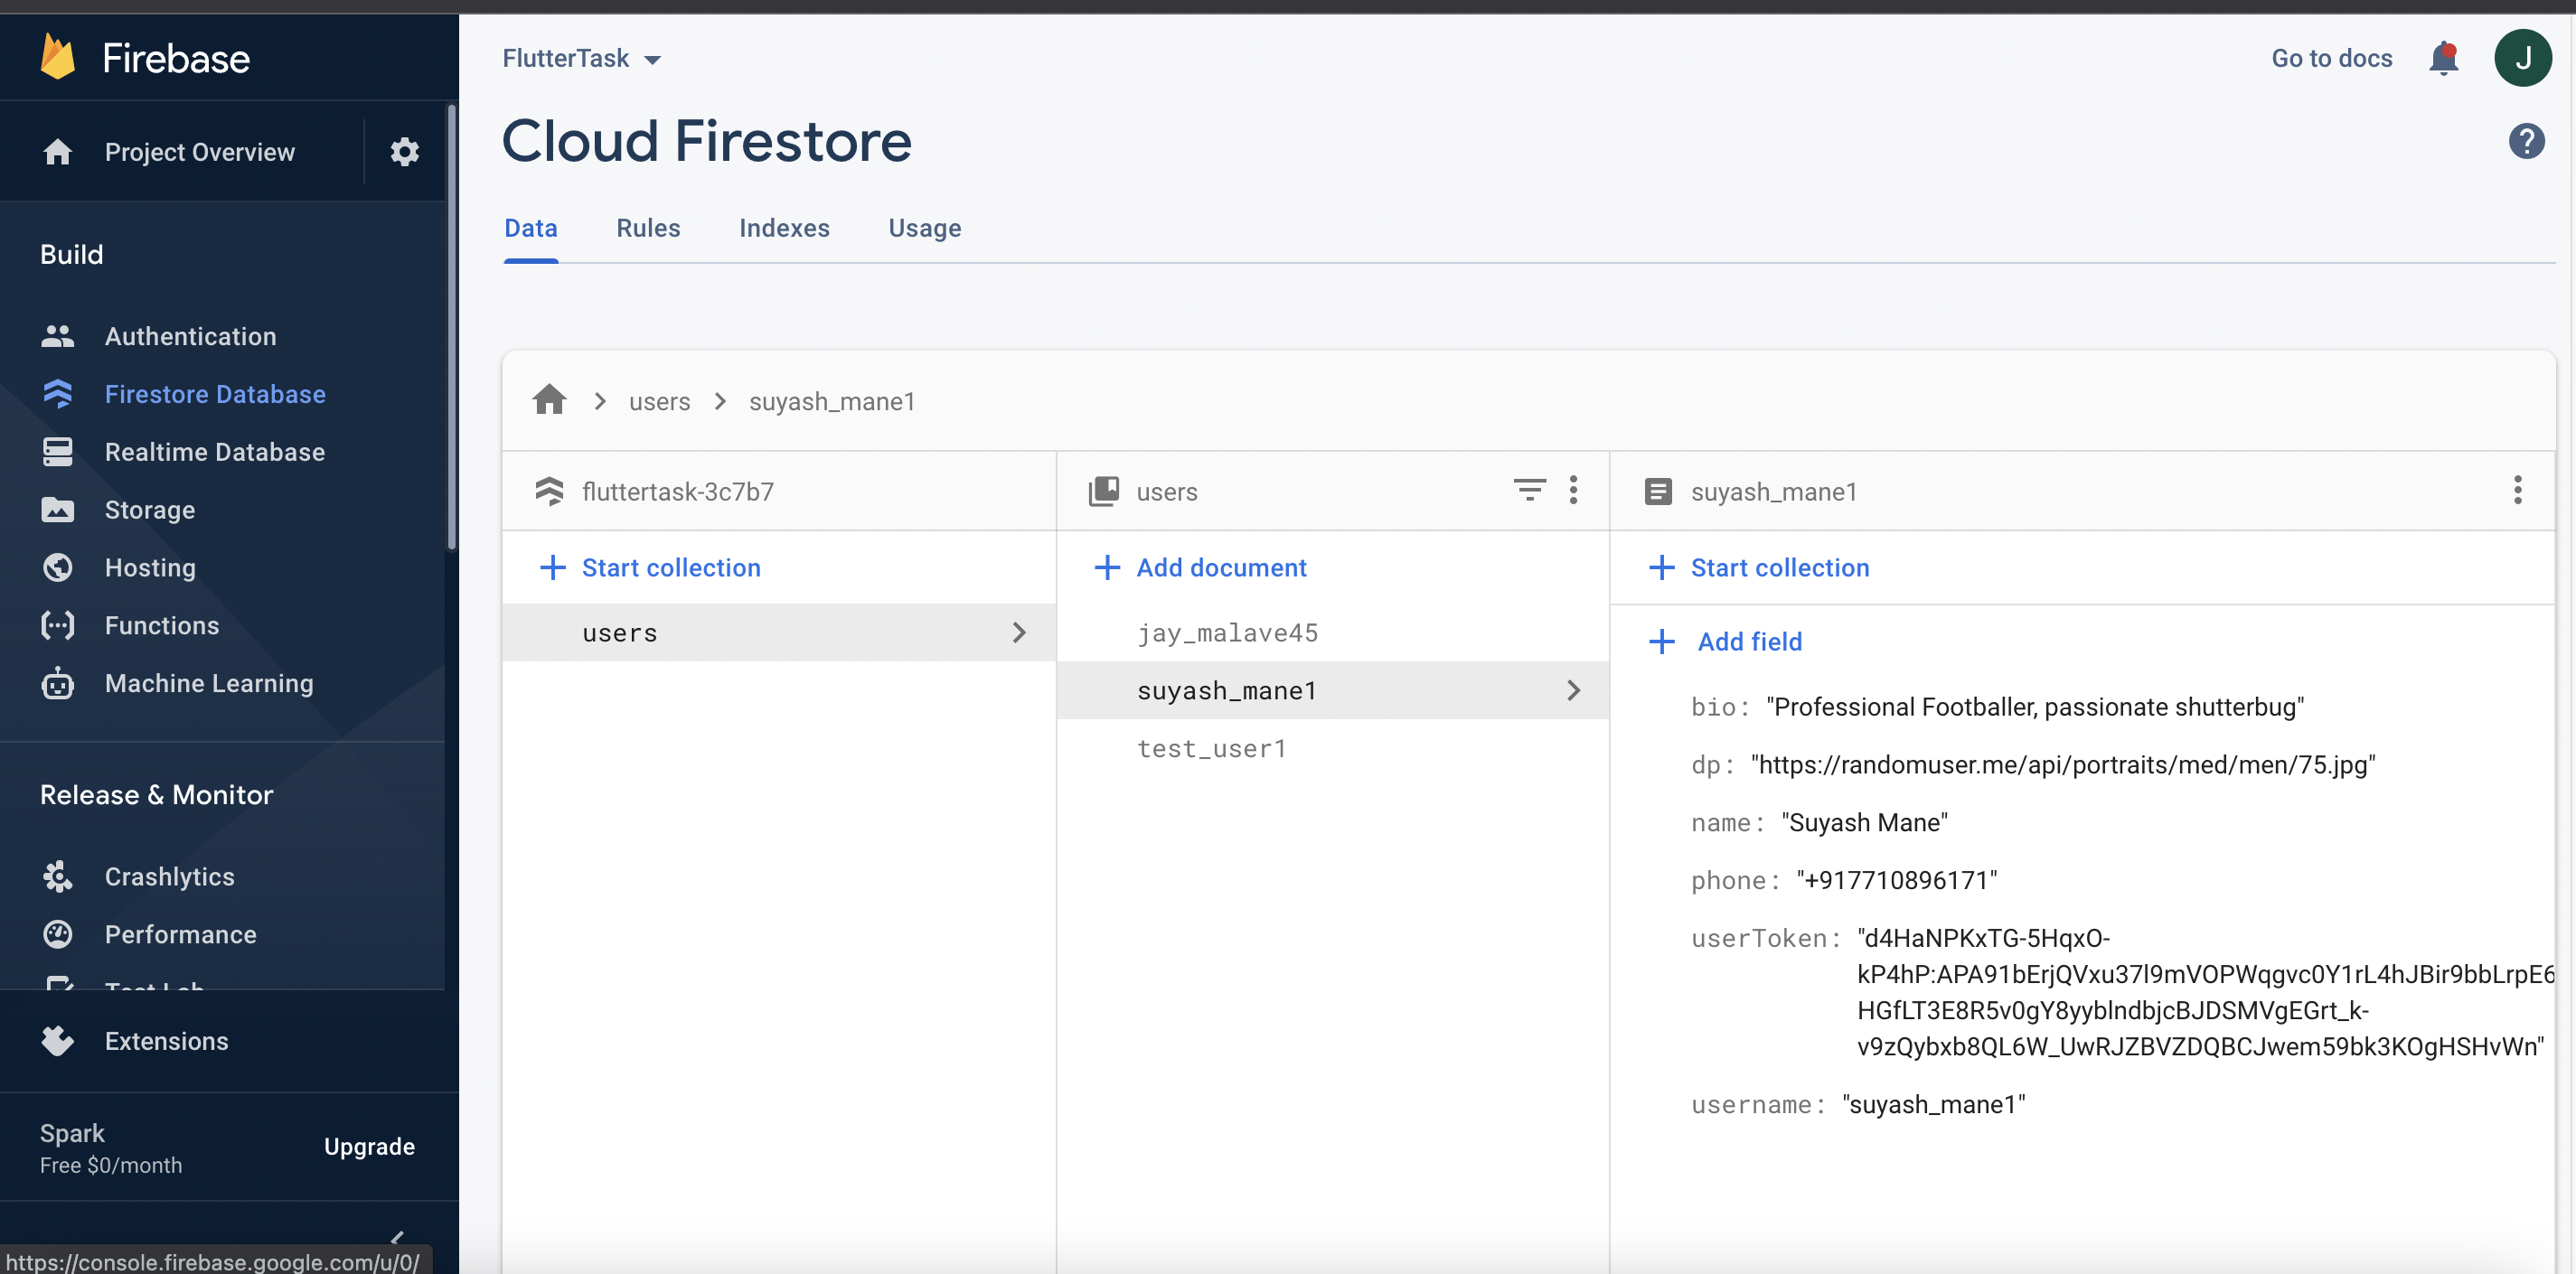Click the Upgrade plan button
Viewport: 2576px width, 1274px height.
coord(369,1146)
